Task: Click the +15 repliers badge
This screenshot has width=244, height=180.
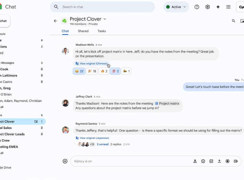Action: tap(92, 144)
